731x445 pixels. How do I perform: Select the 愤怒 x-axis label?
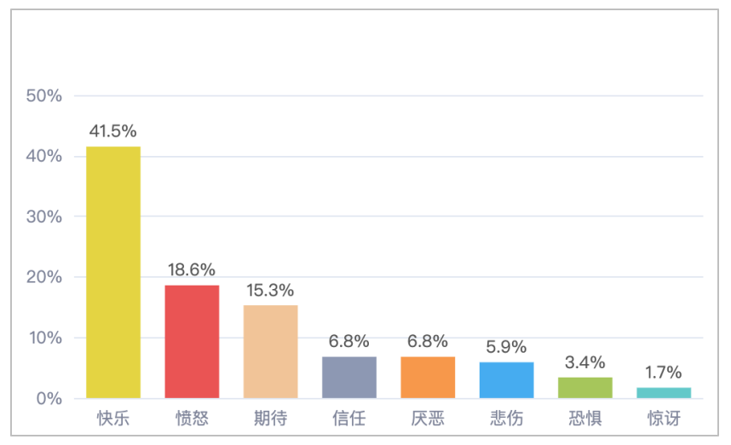(192, 419)
